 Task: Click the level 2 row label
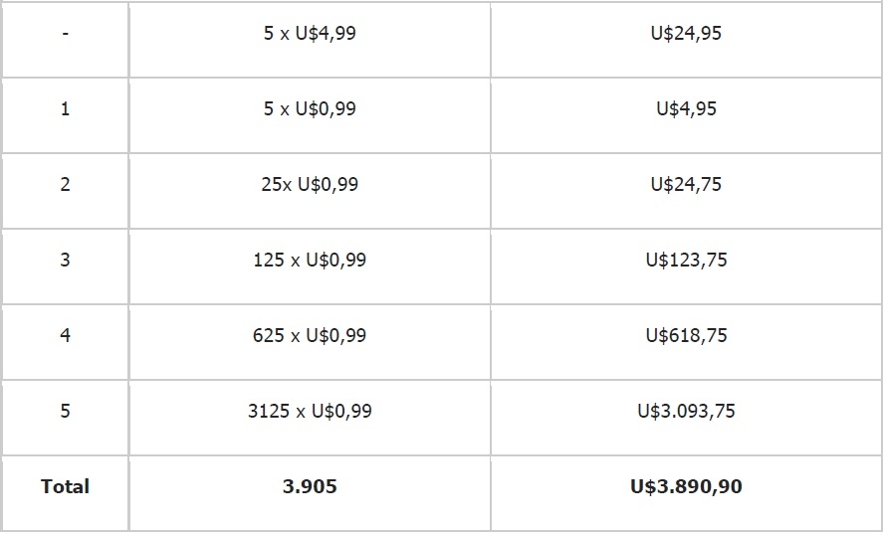coord(65,185)
